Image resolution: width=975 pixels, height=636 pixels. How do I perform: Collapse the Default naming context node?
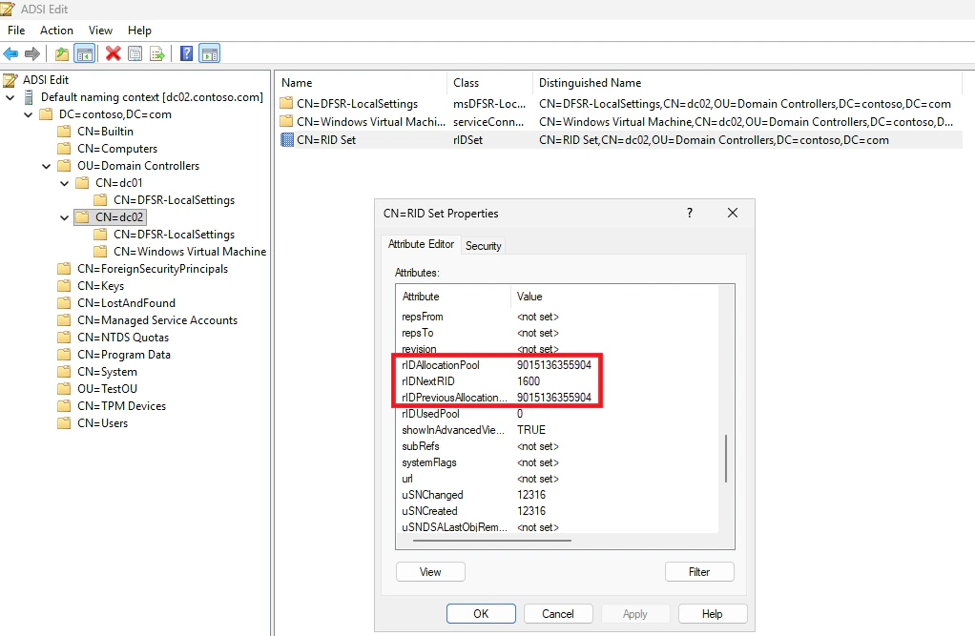tap(10, 97)
